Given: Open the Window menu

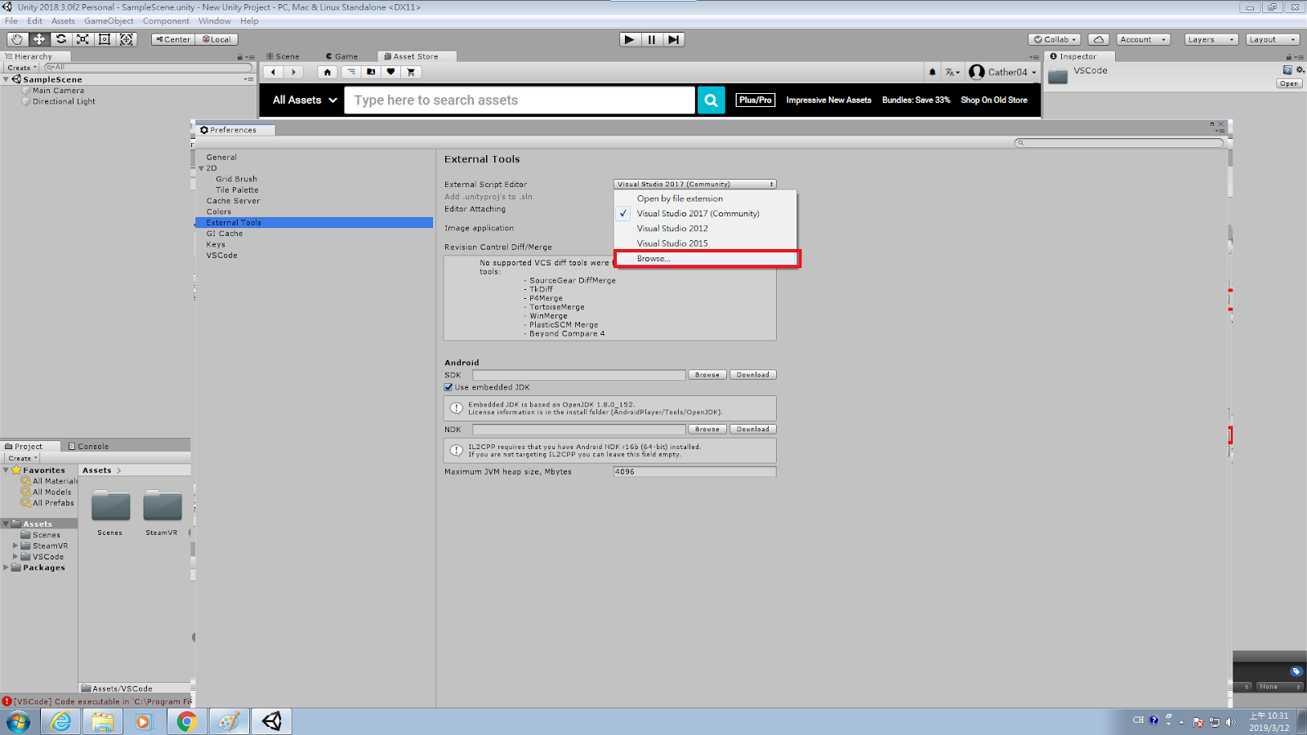Looking at the screenshot, I should tap(214, 21).
